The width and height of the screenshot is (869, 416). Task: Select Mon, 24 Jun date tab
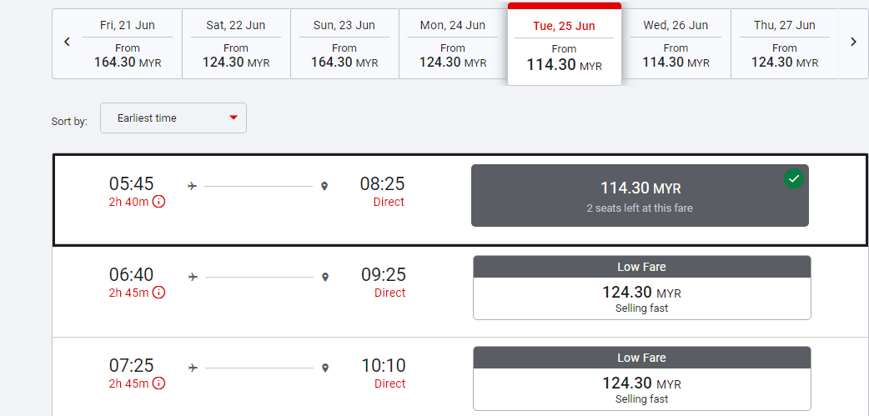pyautogui.click(x=453, y=44)
